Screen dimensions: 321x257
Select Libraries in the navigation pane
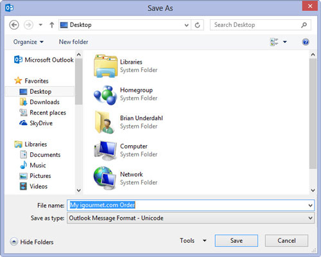coord(31,144)
